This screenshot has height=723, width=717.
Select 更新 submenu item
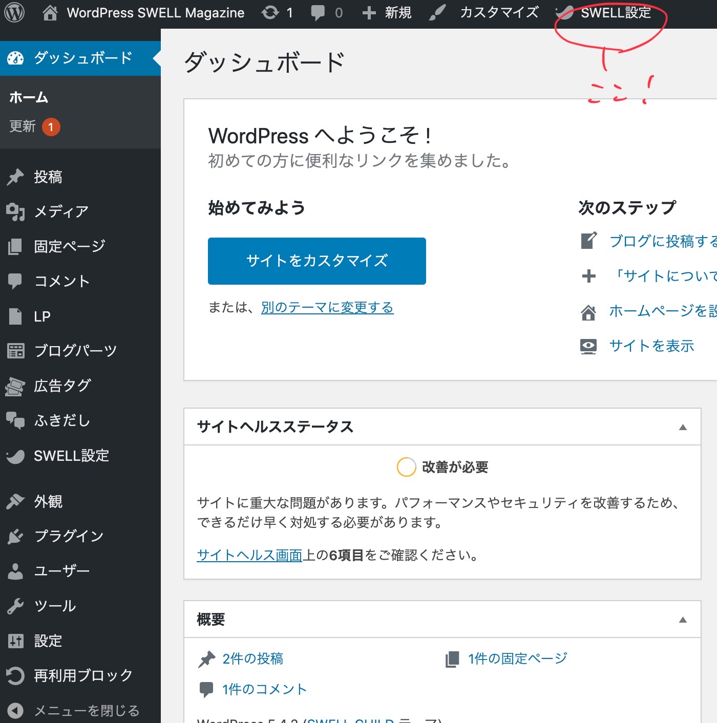23,126
